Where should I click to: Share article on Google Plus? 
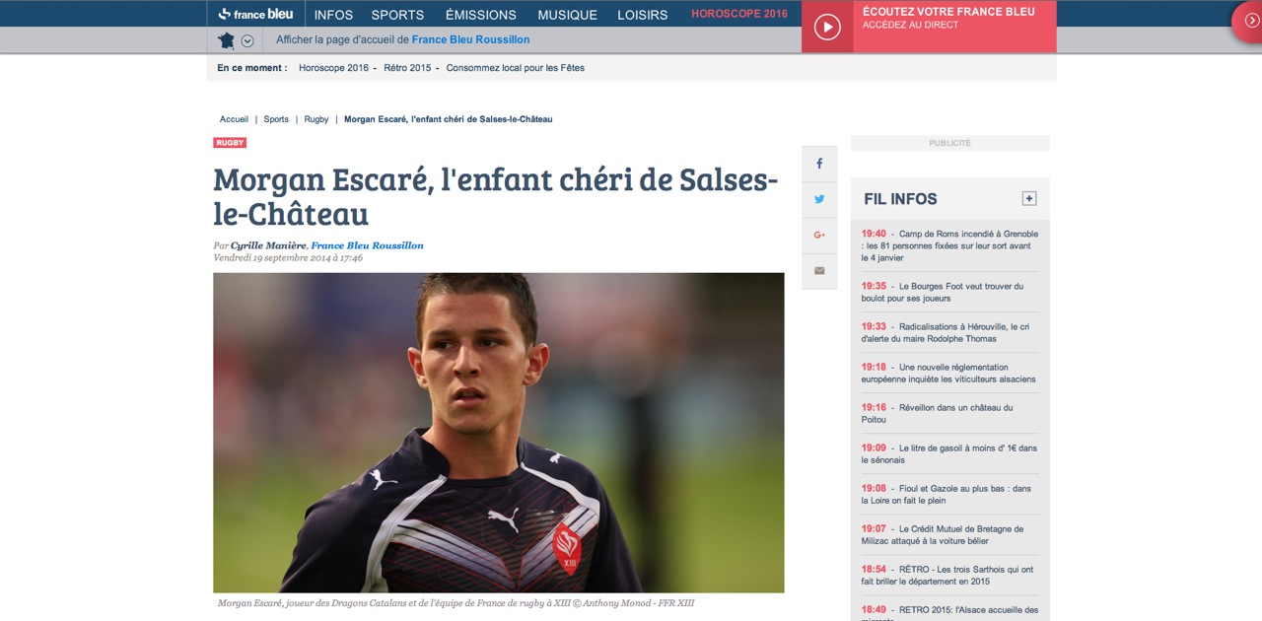click(819, 235)
